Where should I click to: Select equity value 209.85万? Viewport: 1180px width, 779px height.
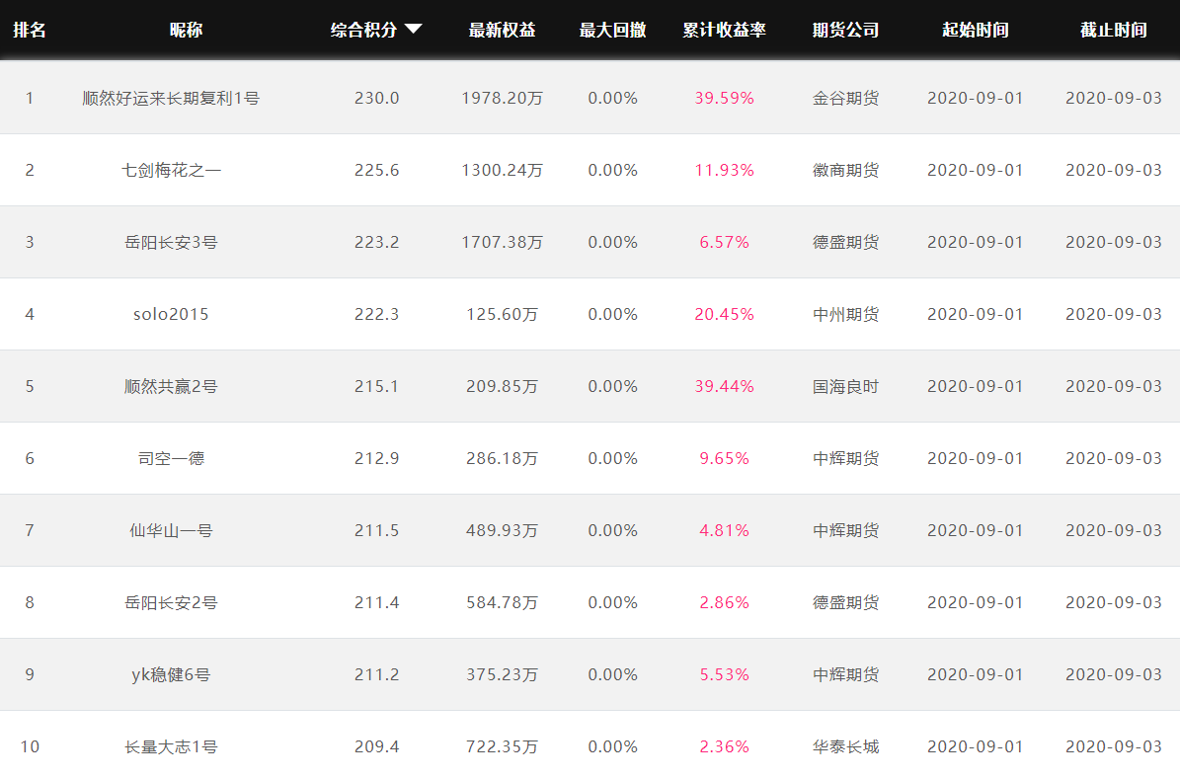[502, 386]
